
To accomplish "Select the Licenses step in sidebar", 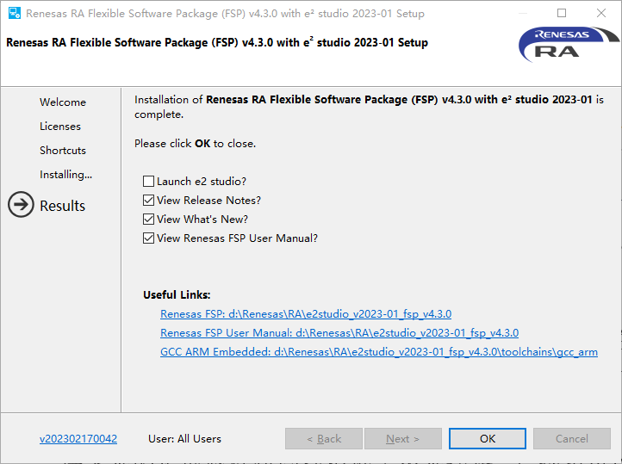I will (60, 127).
